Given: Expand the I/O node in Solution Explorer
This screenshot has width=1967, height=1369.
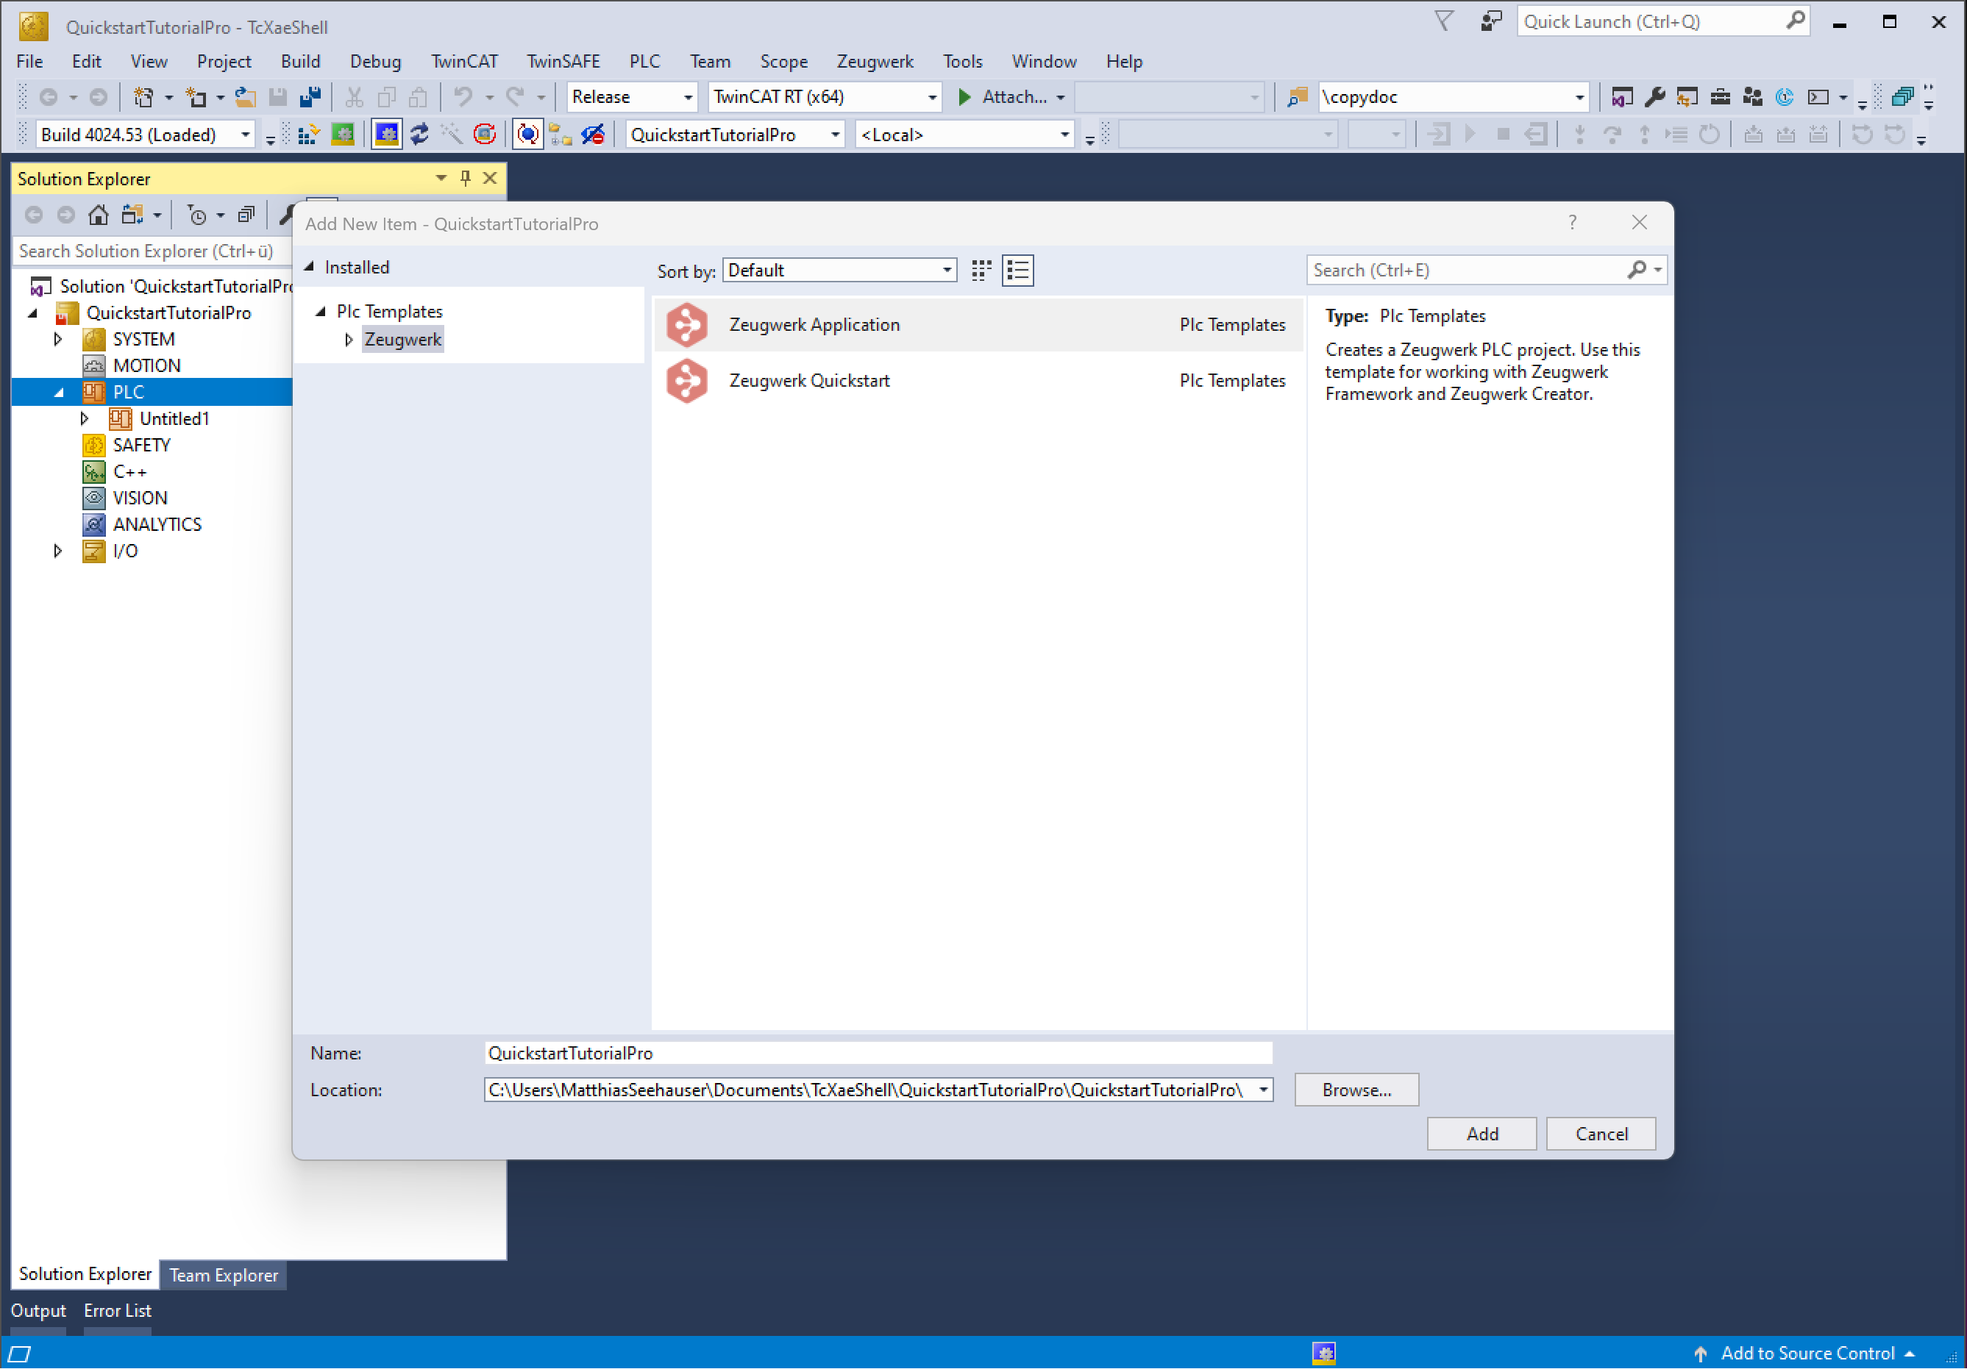Looking at the screenshot, I should pos(57,551).
